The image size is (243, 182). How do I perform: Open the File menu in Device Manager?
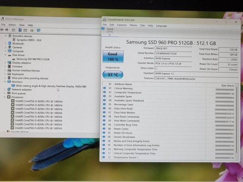pyautogui.click(x=3, y=25)
